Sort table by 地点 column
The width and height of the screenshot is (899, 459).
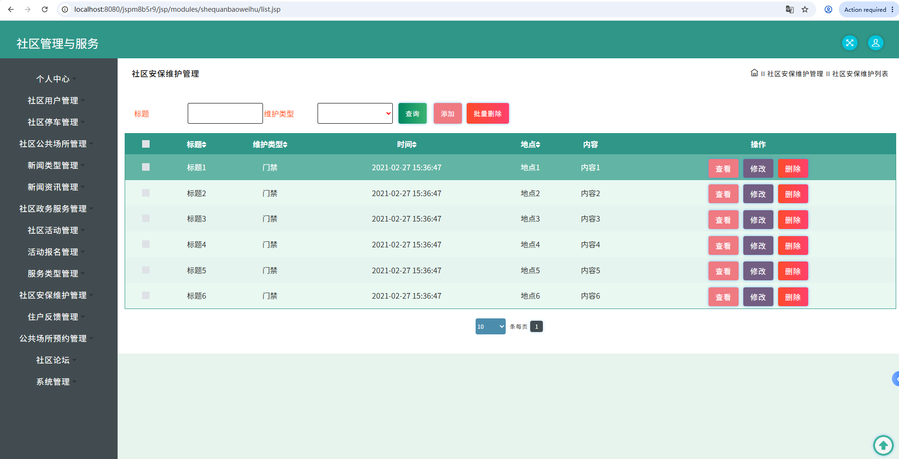530,144
